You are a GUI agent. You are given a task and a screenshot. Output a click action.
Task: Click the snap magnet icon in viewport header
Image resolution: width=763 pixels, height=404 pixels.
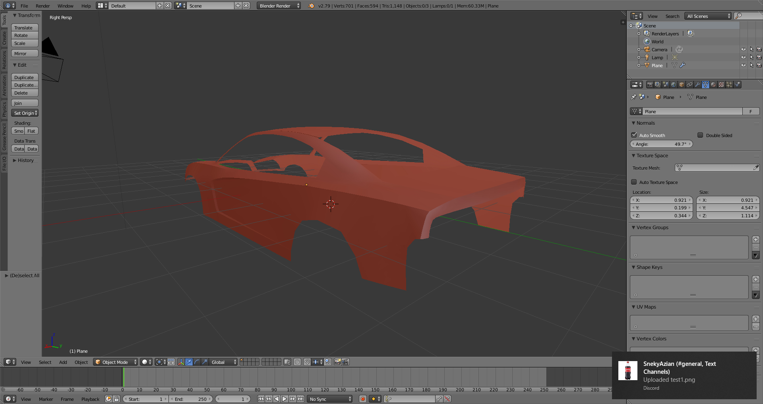click(x=307, y=362)
